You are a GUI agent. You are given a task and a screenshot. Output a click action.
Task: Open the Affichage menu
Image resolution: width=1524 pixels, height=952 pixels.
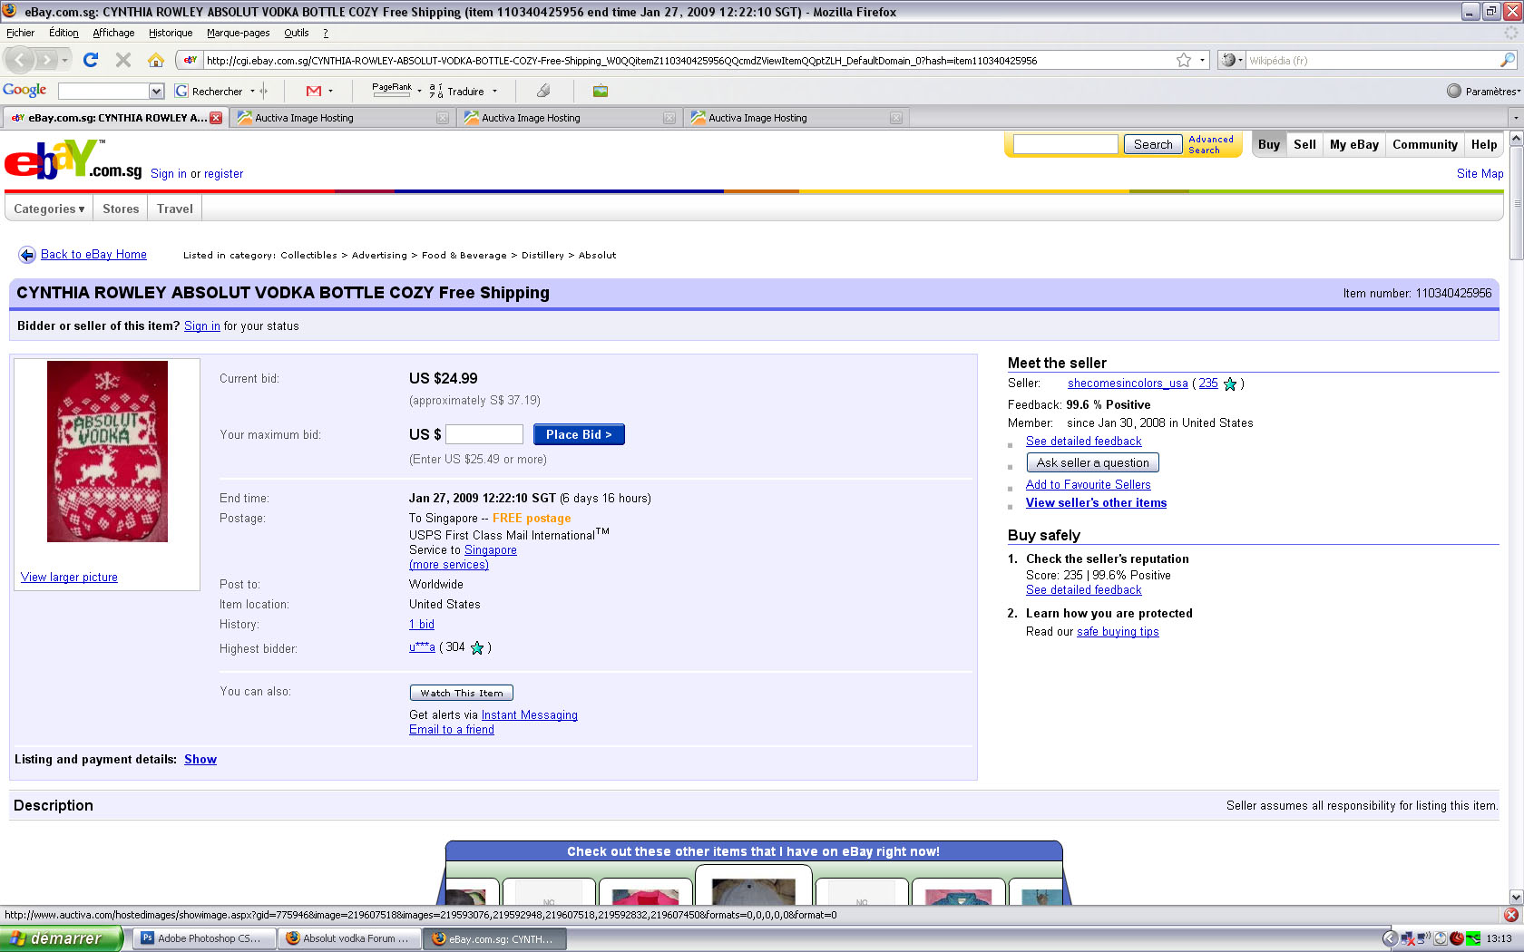(113, 33)
